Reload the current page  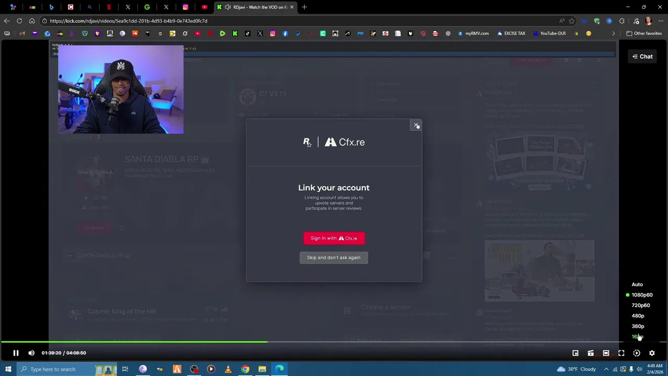[19, 21]
